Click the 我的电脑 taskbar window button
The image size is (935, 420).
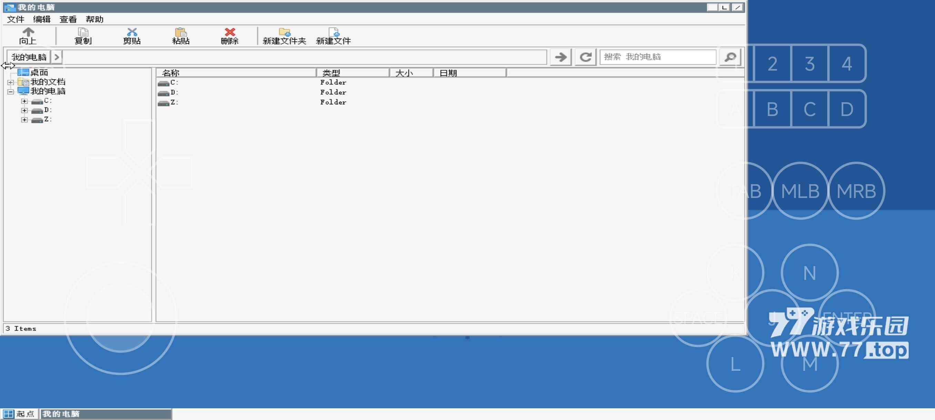pyautogui.click(x=105, y=414)
